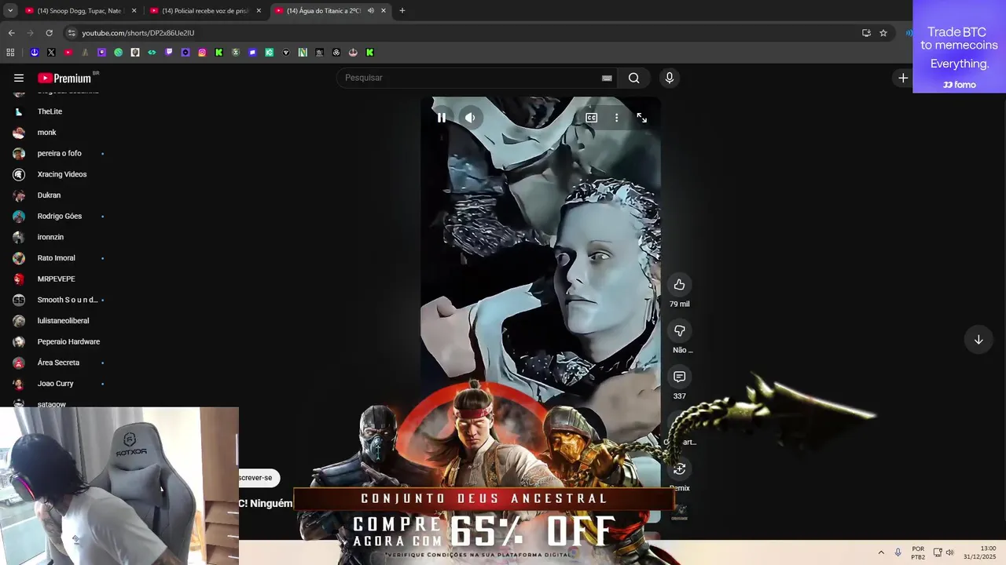1006x565 pixels.
Task: Bookmark this page with star icon
Action: pyautogui.click(x=883, y=33)
